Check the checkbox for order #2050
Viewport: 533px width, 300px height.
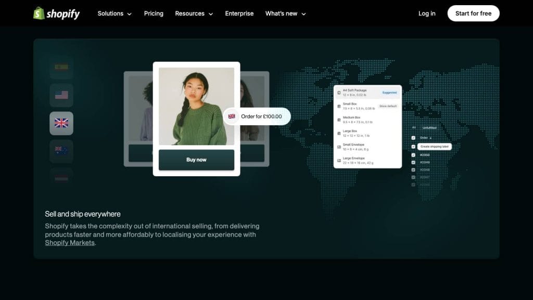click(413, 154)
